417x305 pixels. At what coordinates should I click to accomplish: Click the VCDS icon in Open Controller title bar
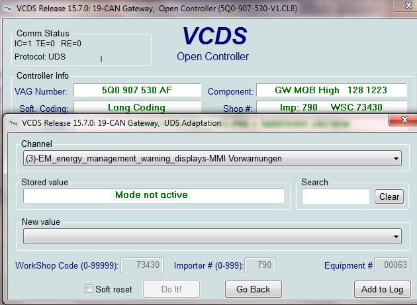pyautogui.click(x=8, y=9)
